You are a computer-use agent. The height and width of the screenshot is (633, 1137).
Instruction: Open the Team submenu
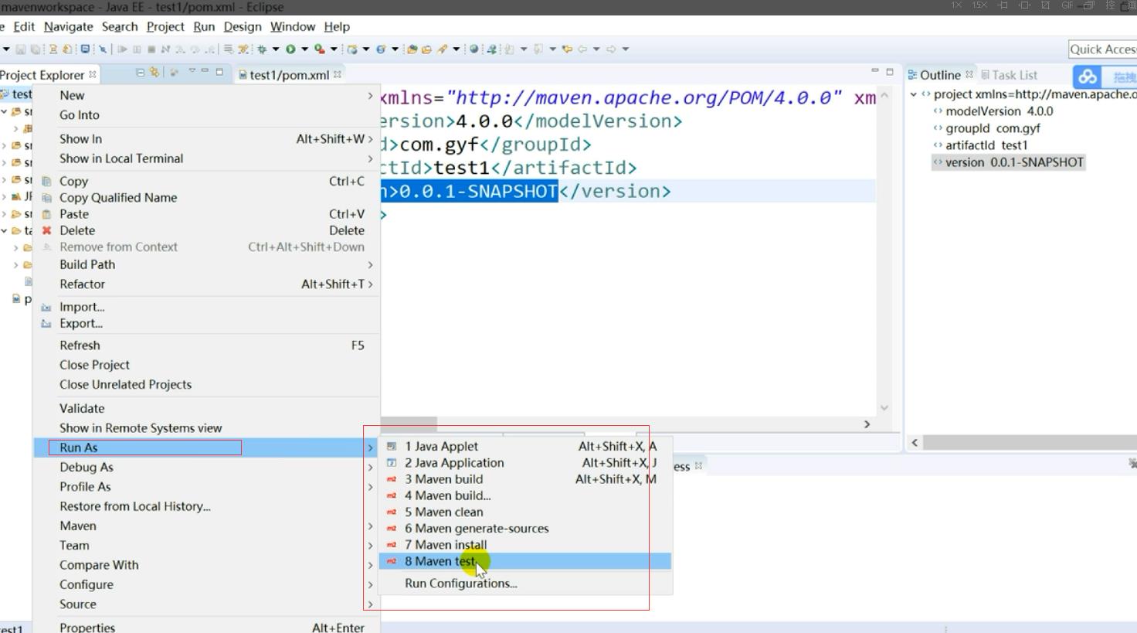click(206, 546)
